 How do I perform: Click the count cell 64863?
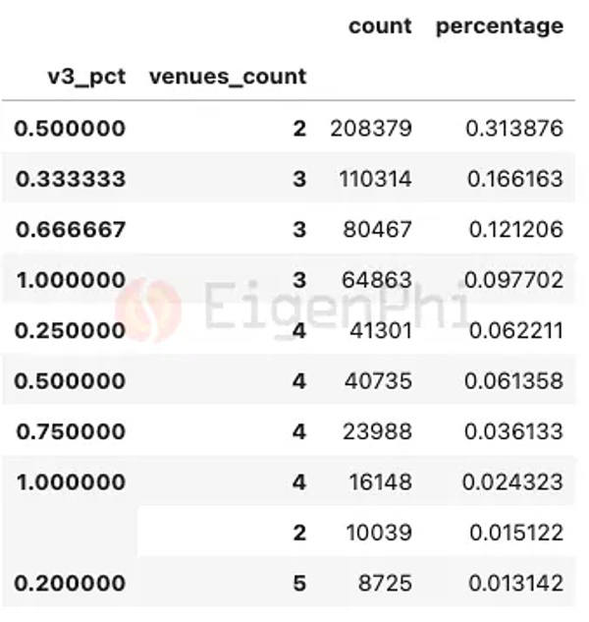click(x=378, y=280)
